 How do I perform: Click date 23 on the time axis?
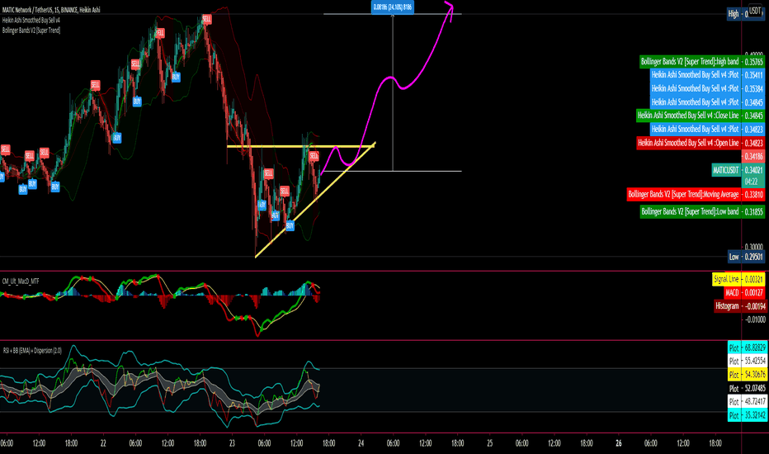[x=232, y=443]
